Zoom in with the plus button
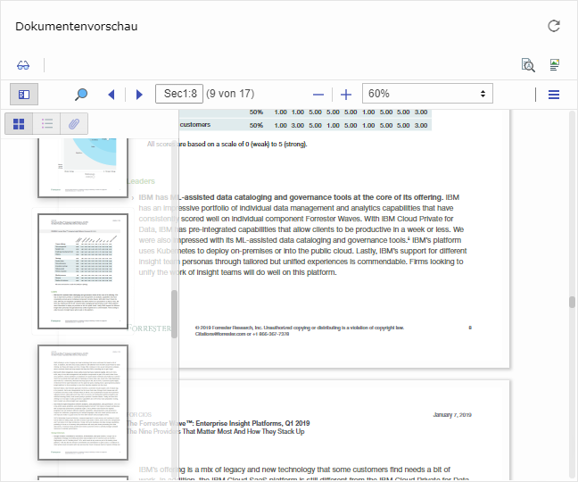The width and height of the screenshot is (578, 482). (x=346, y=94)
